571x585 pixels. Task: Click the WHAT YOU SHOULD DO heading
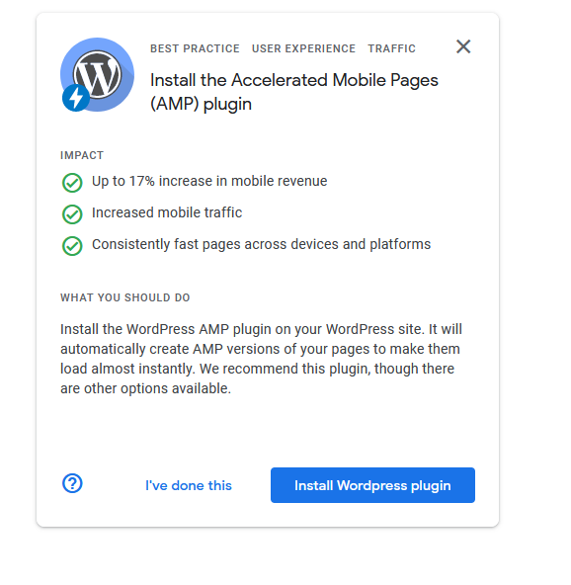tap(124, 297)
